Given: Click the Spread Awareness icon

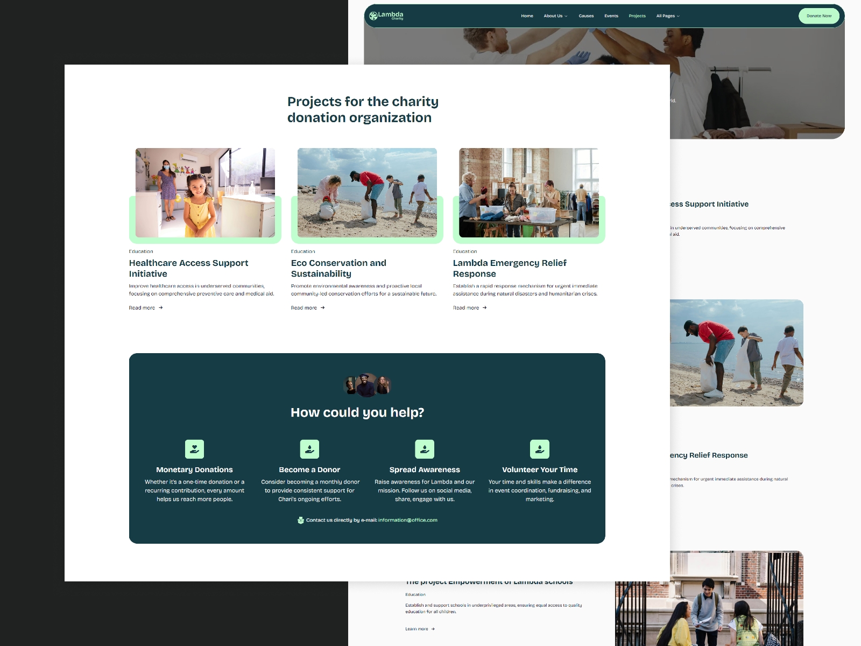Looking at the screenshot, I should pyautogui.click(x=425, y=449).
